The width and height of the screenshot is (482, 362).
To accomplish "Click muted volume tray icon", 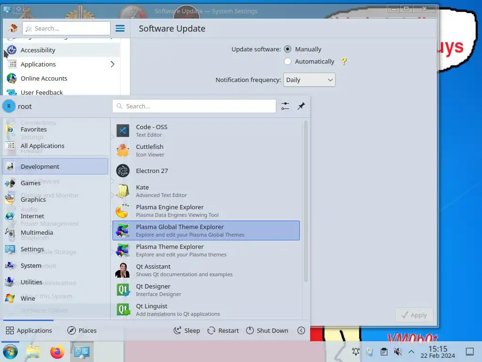I will [398, 351].
